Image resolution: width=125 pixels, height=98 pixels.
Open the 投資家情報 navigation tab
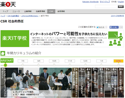coord(40,11)
